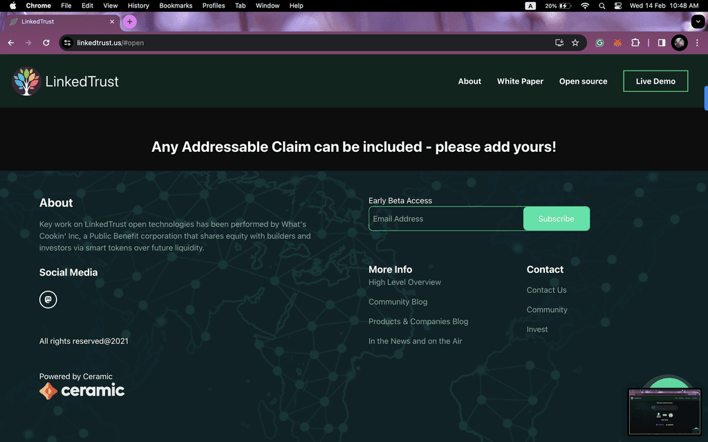Go forward to next page

[x=28, y=43]
